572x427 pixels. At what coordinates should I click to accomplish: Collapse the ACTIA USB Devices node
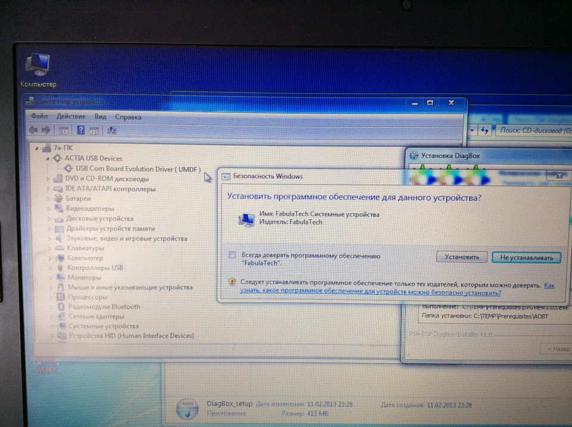(x=48, y=158)
